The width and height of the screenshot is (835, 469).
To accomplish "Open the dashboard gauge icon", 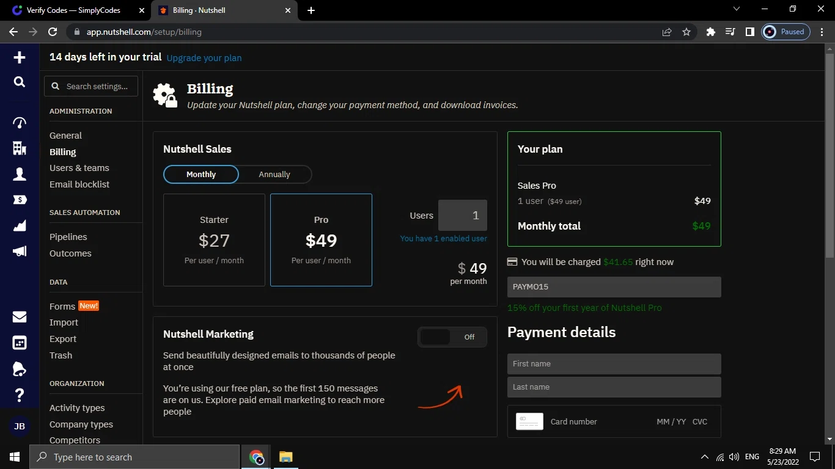I will [x=20, y=123].
